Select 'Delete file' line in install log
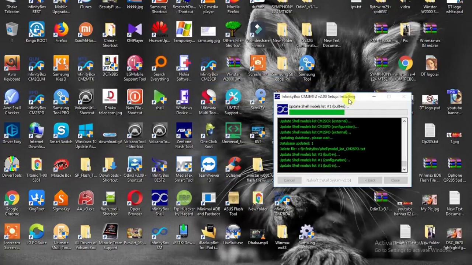Image resolution: width=472 pixels, height=265 pixels. click(322, 149)
